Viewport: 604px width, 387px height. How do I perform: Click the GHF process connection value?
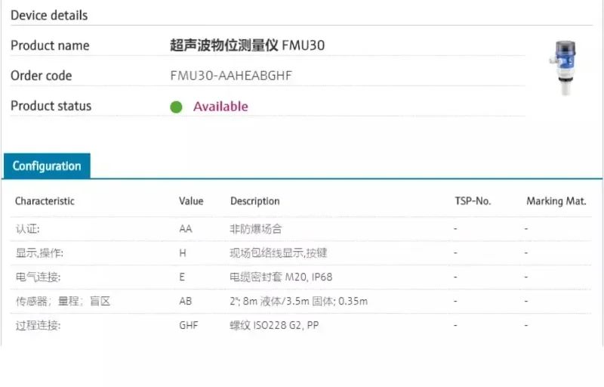pyautogui.click(x=189, y=326)
